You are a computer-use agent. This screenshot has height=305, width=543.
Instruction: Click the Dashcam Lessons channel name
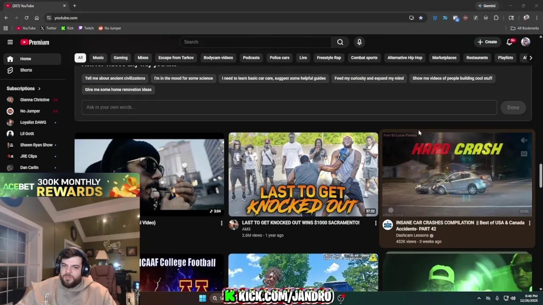click(412, 236)
